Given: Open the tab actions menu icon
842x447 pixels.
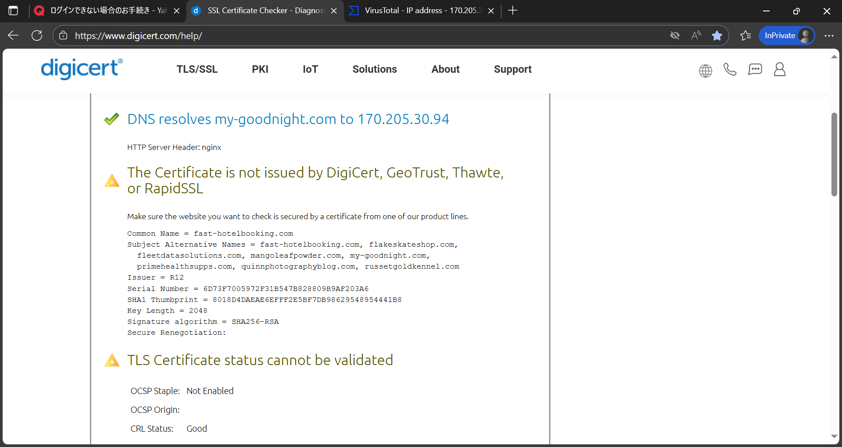Looking at the screenshot, I should pyautogui.click(x=13, y=11).
